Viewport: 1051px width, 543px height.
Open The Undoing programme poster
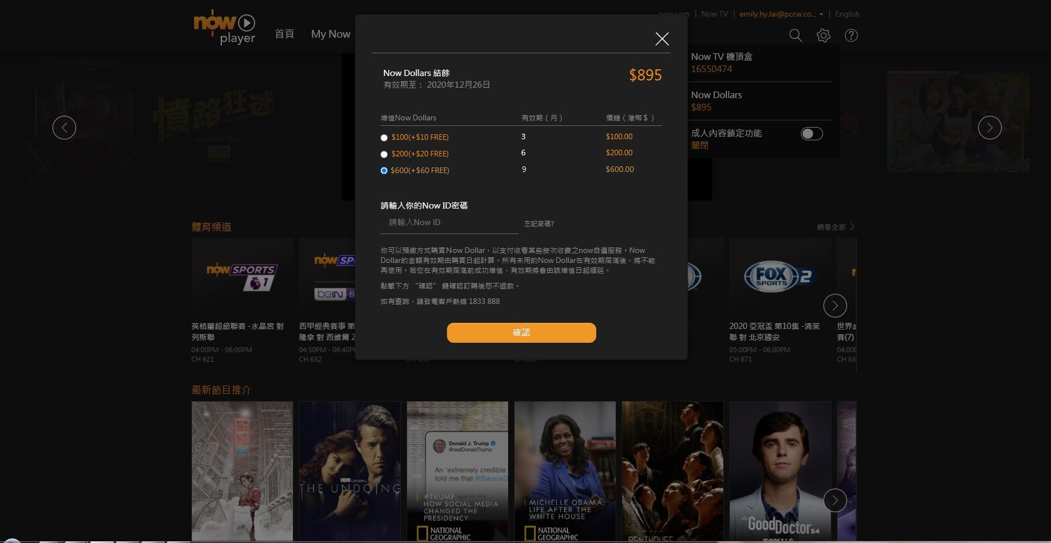point(350,471)
